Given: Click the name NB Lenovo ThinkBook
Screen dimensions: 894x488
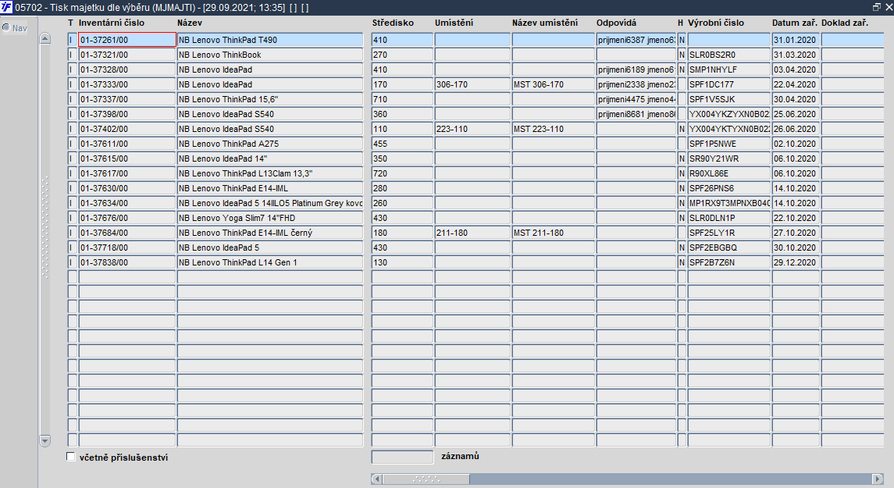Looking at the screenshot, I should (270, 55).
